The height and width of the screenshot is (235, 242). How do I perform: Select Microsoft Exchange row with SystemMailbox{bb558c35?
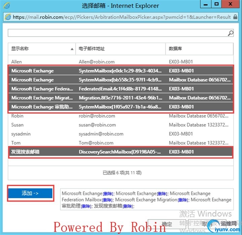pos(121,80)
